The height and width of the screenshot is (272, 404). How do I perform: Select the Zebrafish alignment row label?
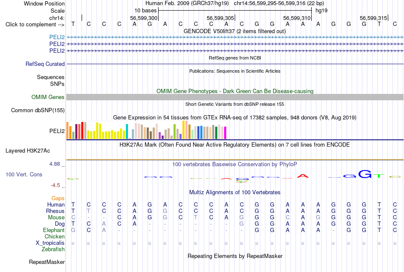(53, 249)
